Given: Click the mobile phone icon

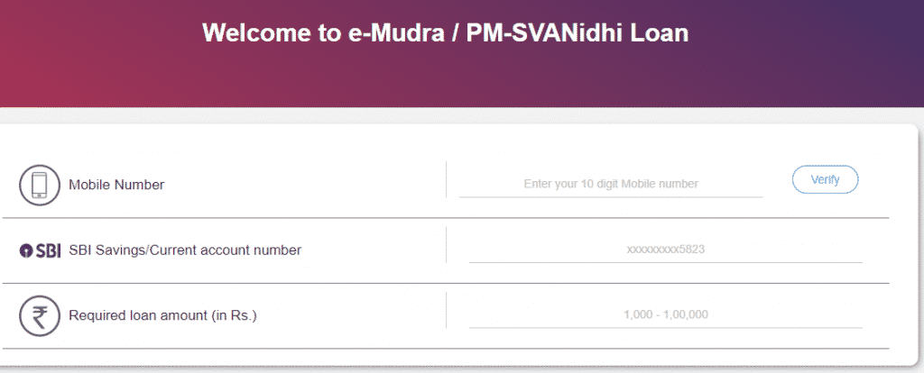Looking at the screenshot, I should point(40,185).
